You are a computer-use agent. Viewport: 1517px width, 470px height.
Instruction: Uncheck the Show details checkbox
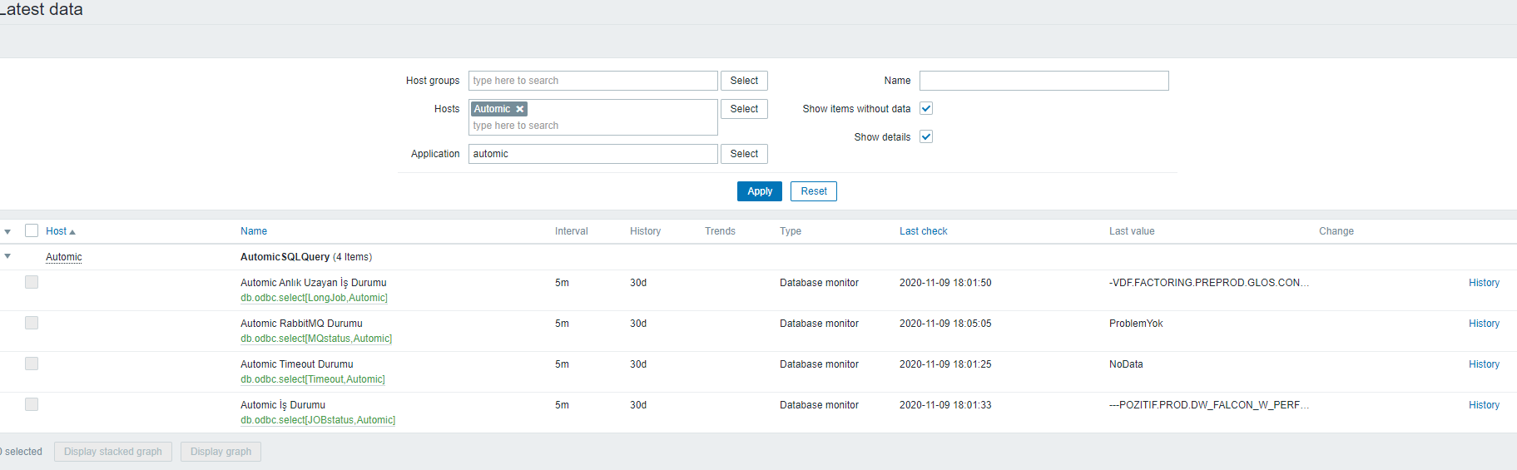pyautogui.click(x=926, y=137)
